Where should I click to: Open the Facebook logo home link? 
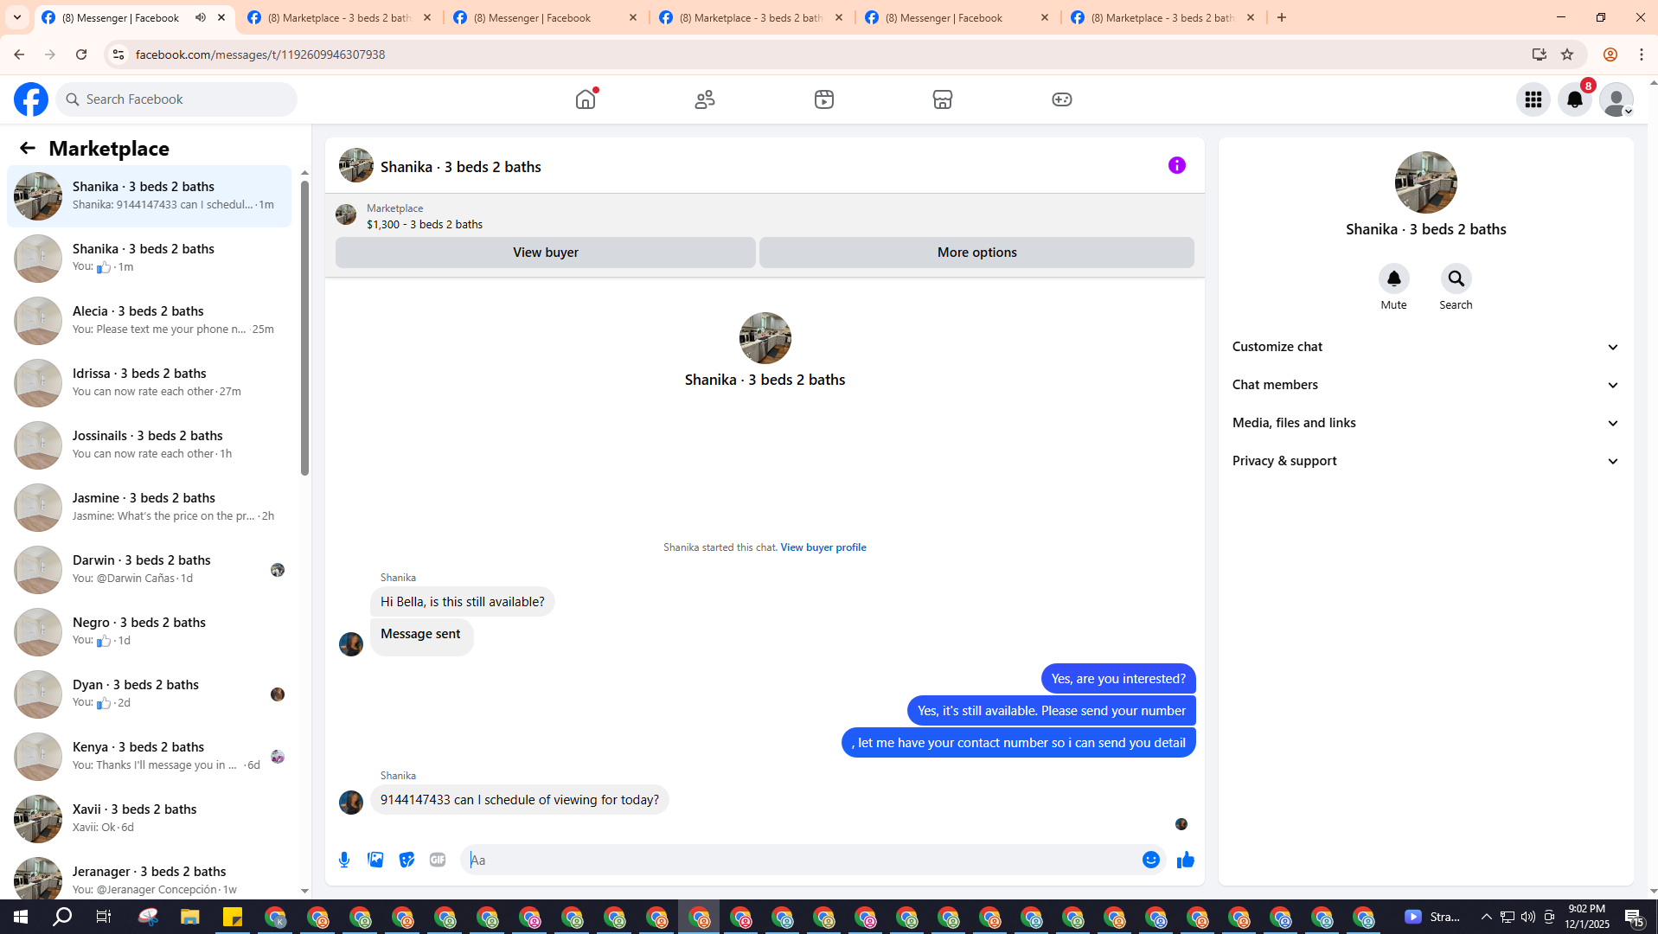pos(31,99)
